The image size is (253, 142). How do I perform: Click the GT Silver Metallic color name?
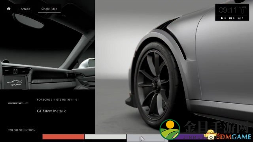51,111
